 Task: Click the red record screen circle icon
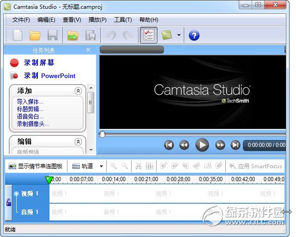pyautogui.click(x=14, y=63)
